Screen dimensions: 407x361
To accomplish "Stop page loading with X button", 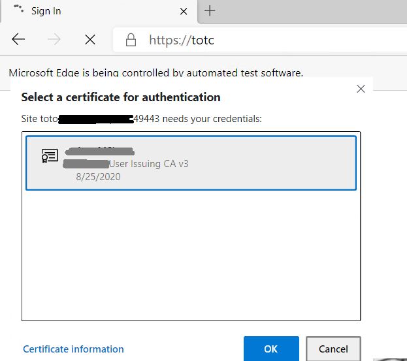I will point(90,40).
